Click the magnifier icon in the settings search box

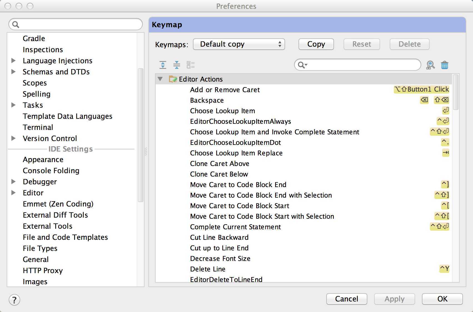point(16,24)
